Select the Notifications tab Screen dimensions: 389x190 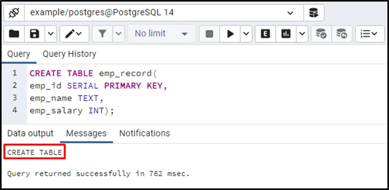click(x=145, y=133)
